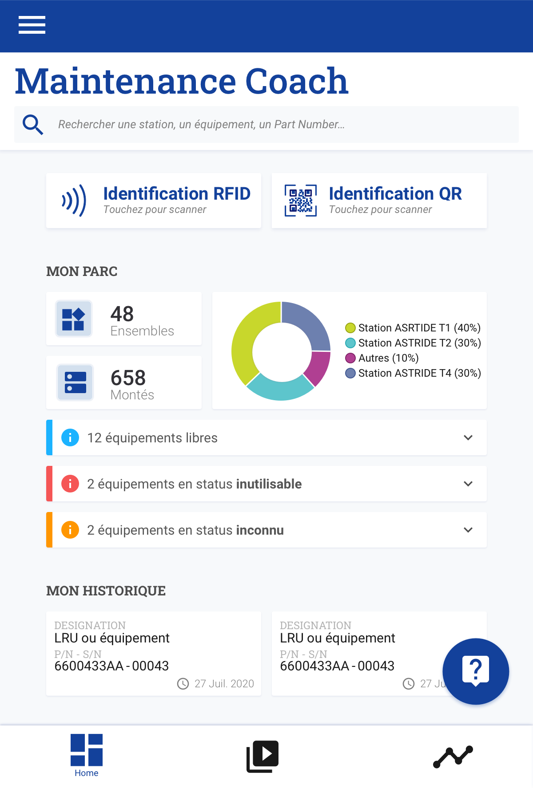Click the Ensembles blocks icon
The width and height of the screenshot is (533, 788).
tap(74, 319)
